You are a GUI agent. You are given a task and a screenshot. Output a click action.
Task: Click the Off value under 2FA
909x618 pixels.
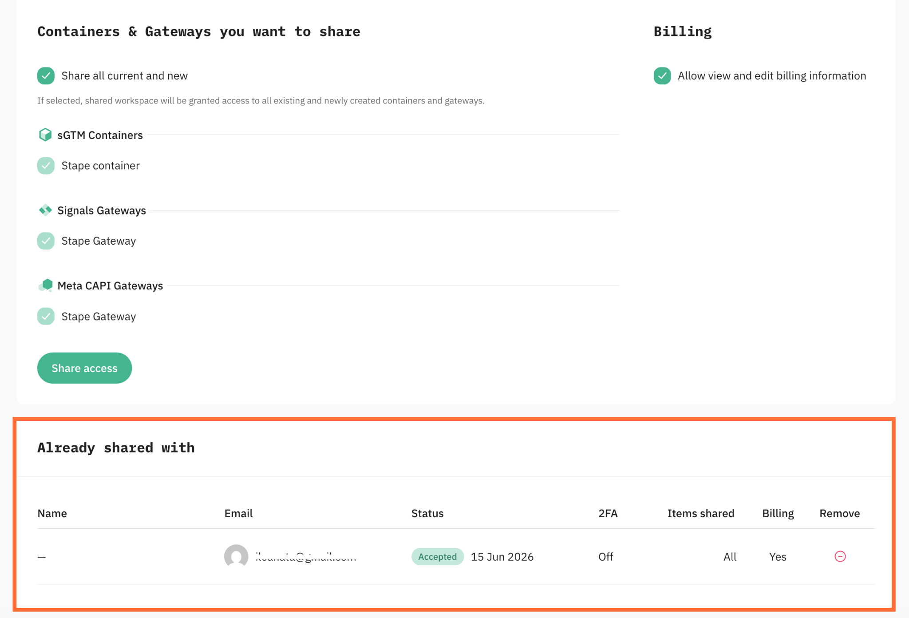click(x=606, y=557)
